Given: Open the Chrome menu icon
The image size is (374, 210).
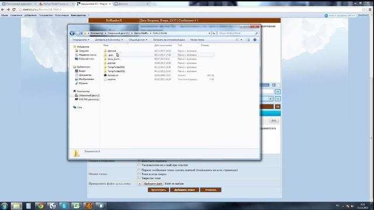Looking at the screenshot, I should tap(370, 9).
